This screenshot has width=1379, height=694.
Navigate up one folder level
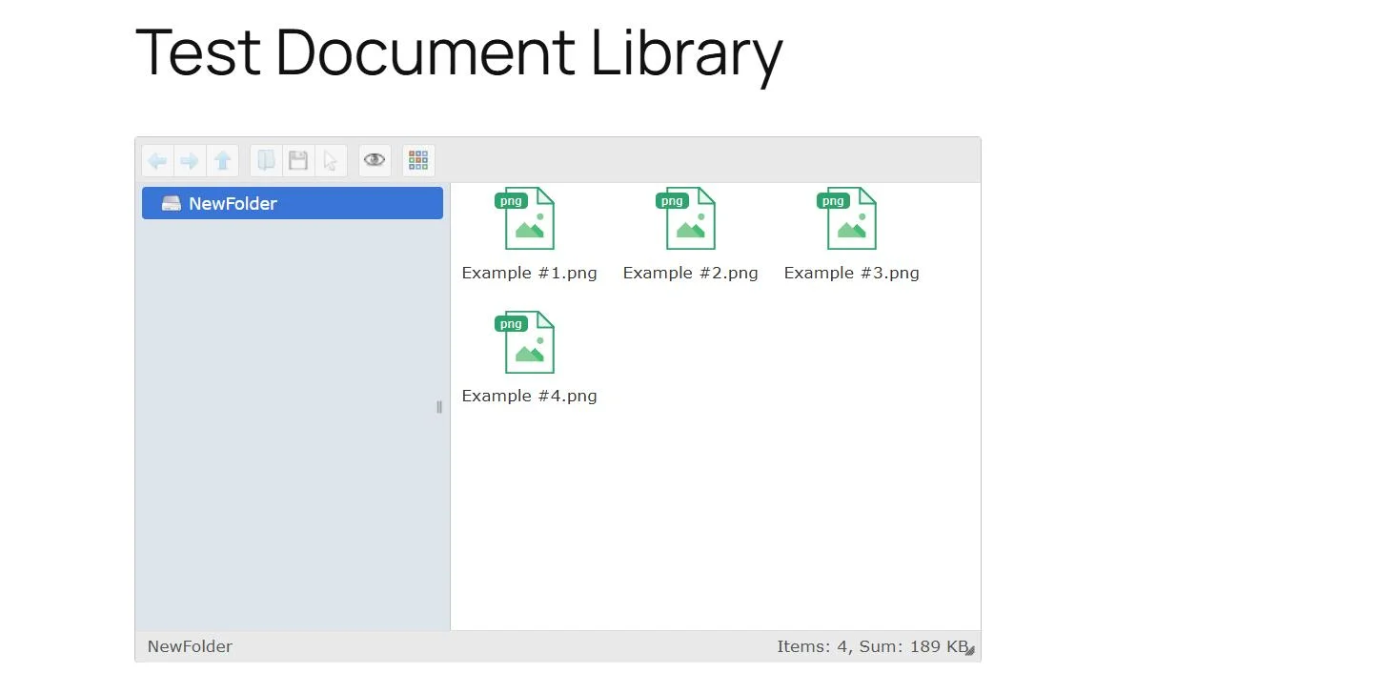coord(222,160)
